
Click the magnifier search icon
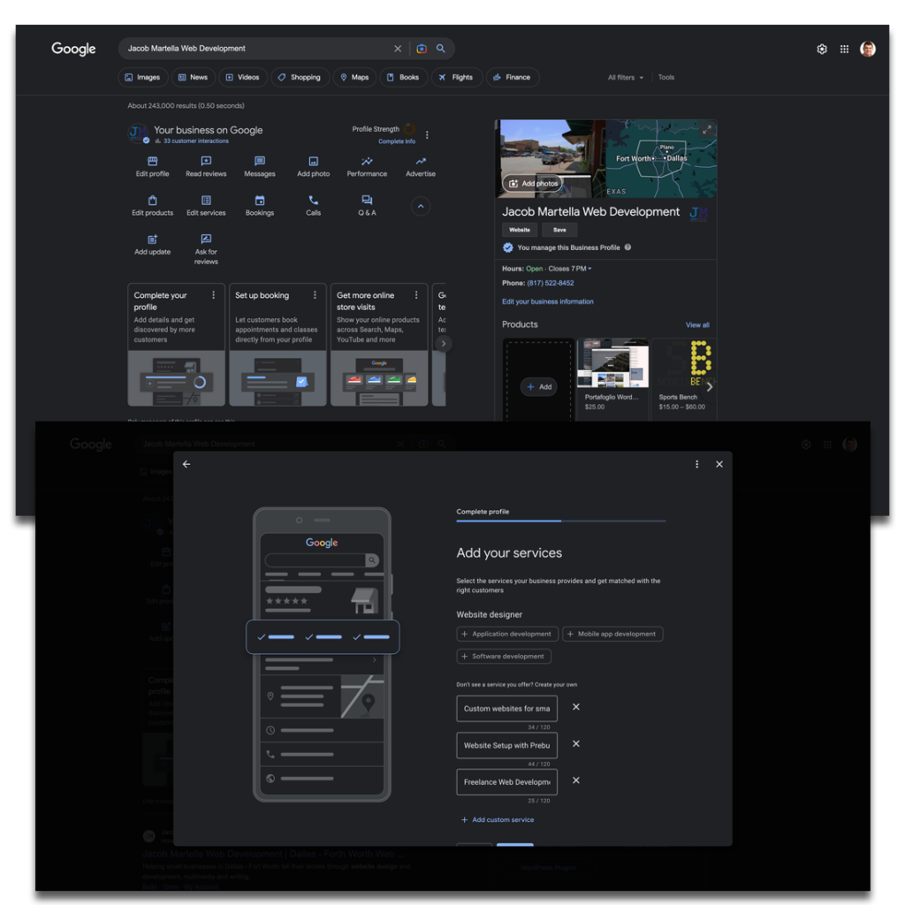[x=441, y=49]
